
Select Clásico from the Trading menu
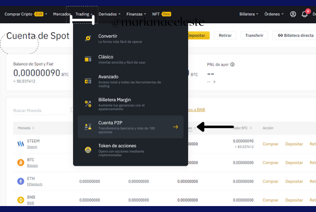click(130, 59)
